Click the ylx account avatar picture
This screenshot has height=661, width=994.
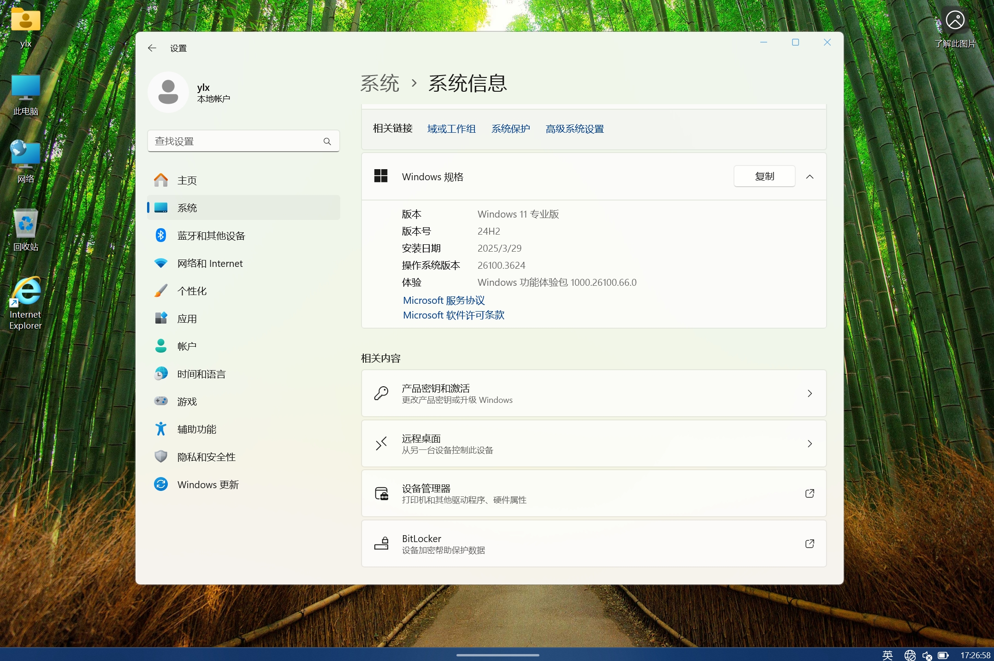[x=168, y=92]
